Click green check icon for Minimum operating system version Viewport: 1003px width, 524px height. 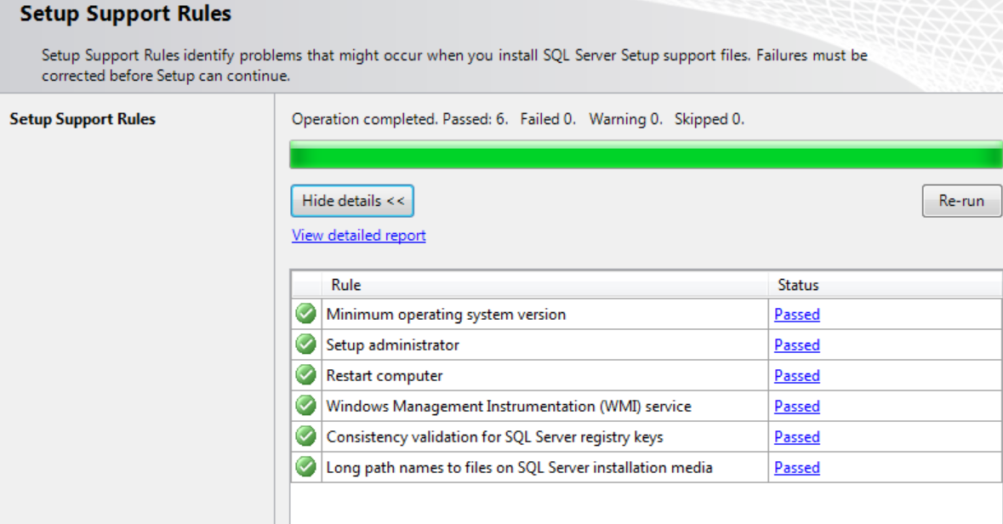(305, 314)
